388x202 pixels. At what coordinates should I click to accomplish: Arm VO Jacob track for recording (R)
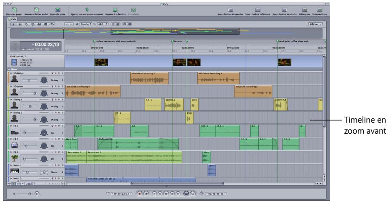[56, 87]
